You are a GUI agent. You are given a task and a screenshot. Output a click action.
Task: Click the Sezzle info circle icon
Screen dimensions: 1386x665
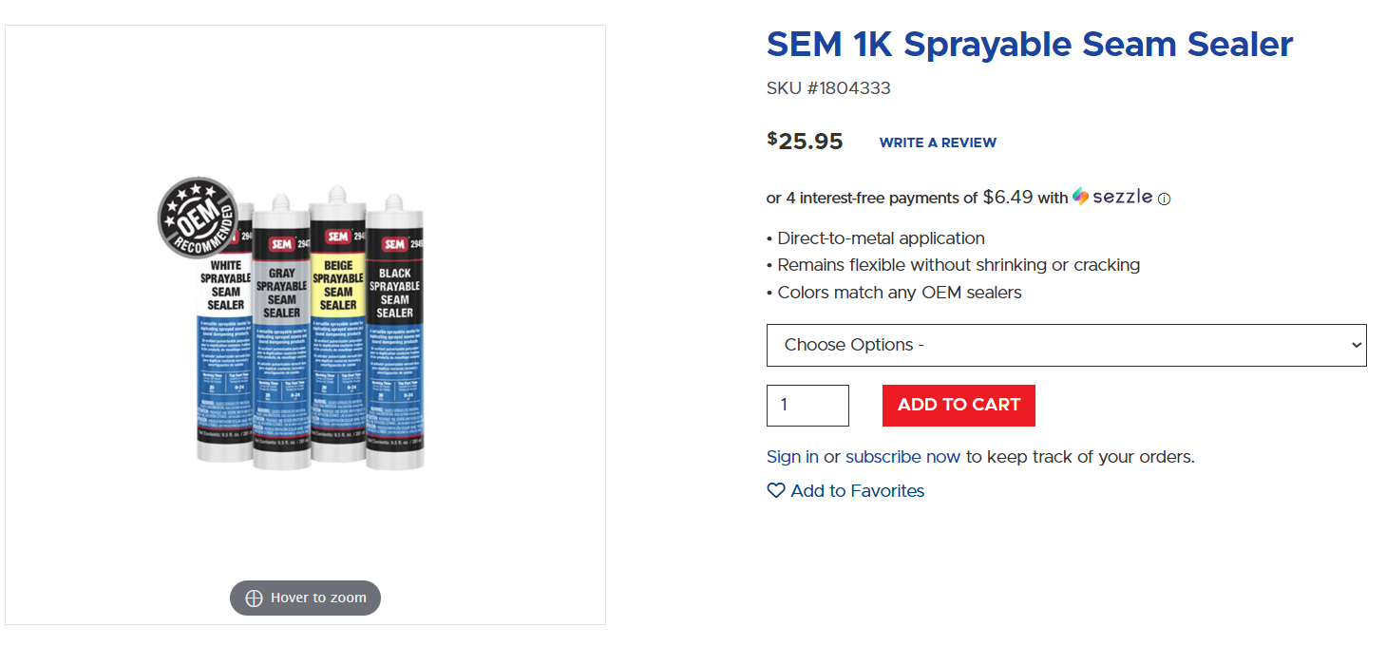pos(1165,199)
